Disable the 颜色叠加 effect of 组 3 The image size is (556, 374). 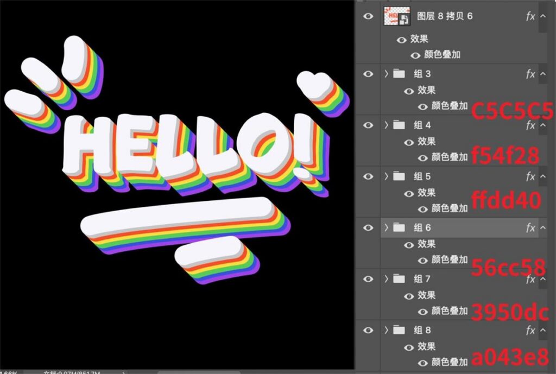pos(422,107)
